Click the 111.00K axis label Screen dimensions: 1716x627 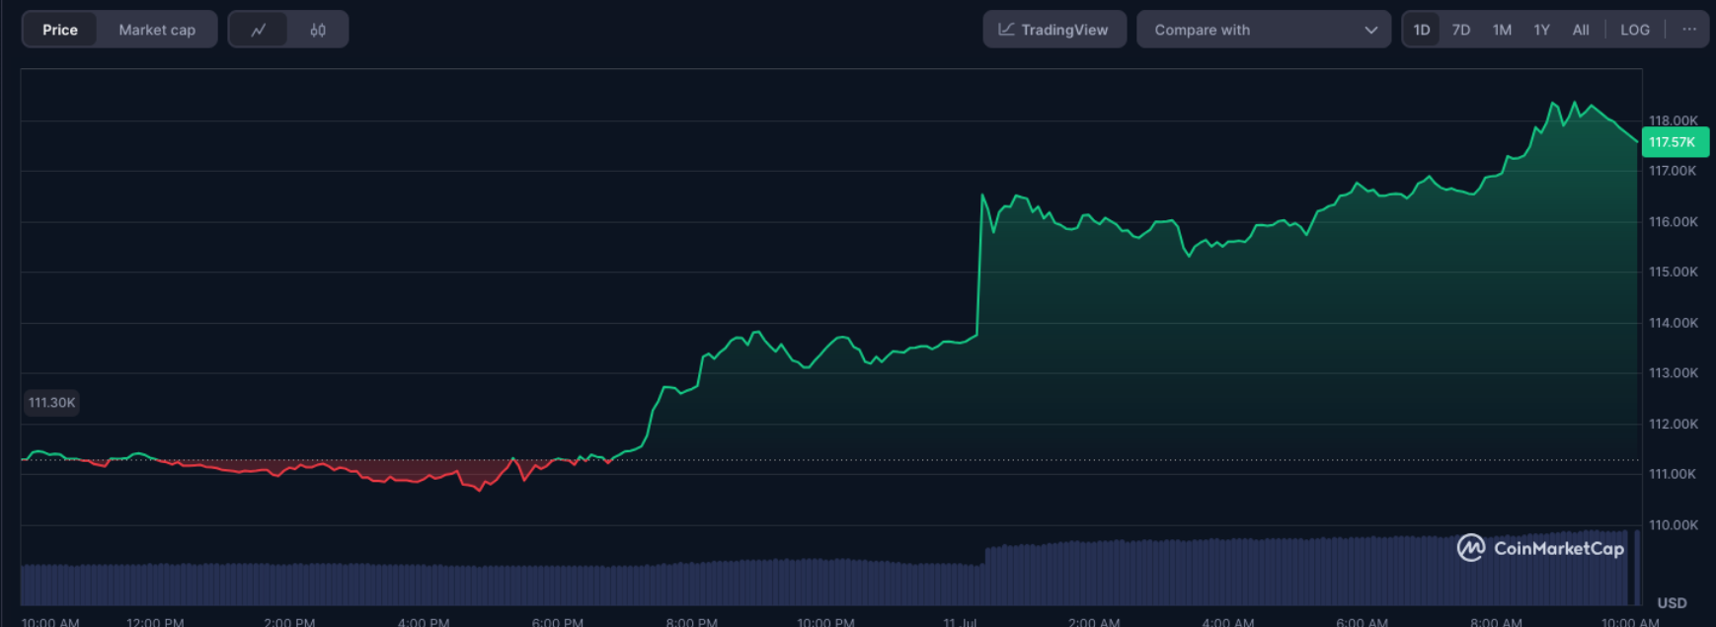(1674, 474)
